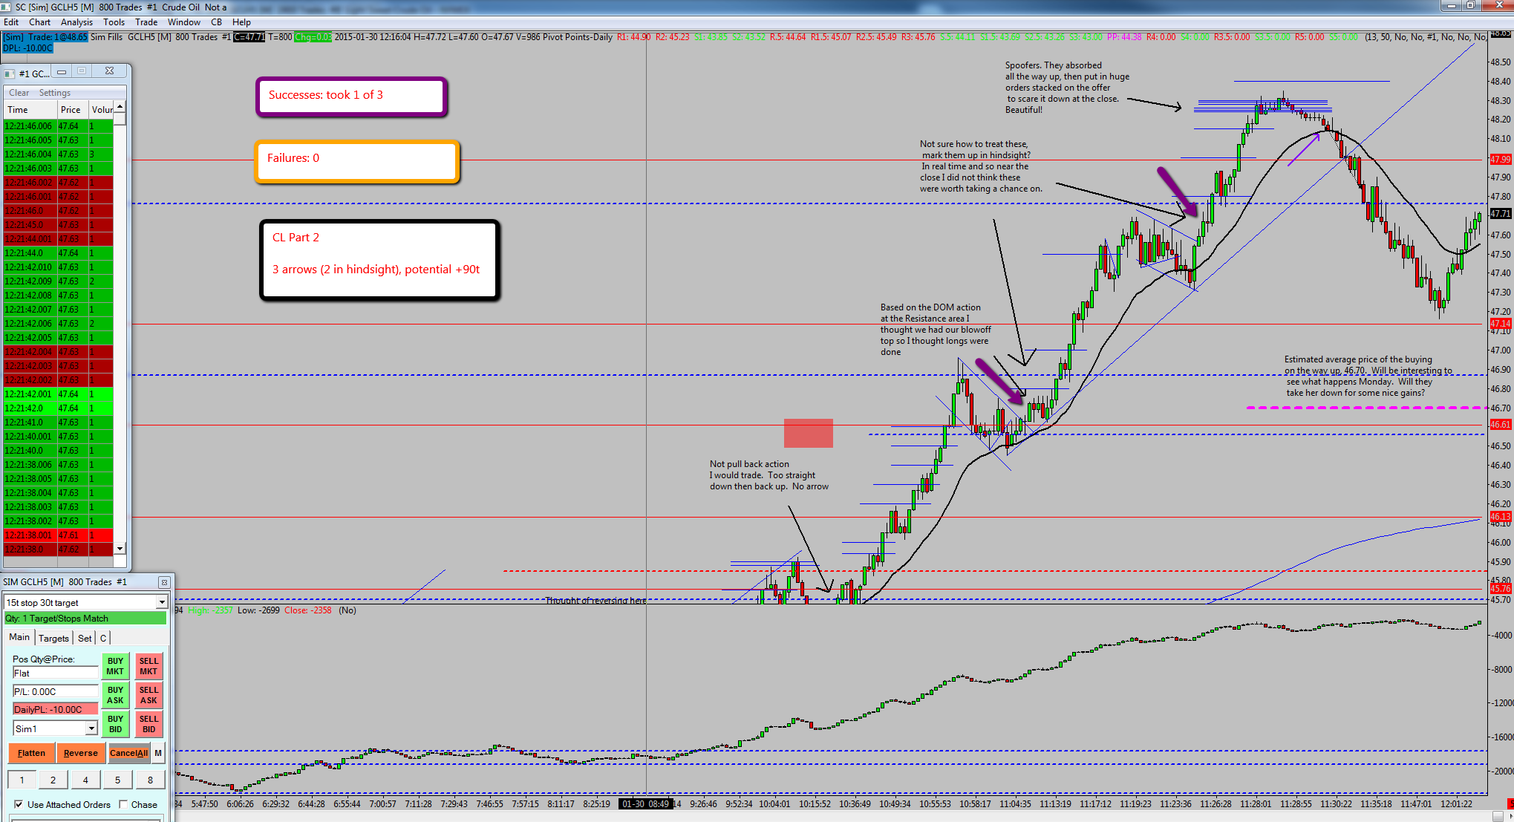Click the Flatten button

31,753
